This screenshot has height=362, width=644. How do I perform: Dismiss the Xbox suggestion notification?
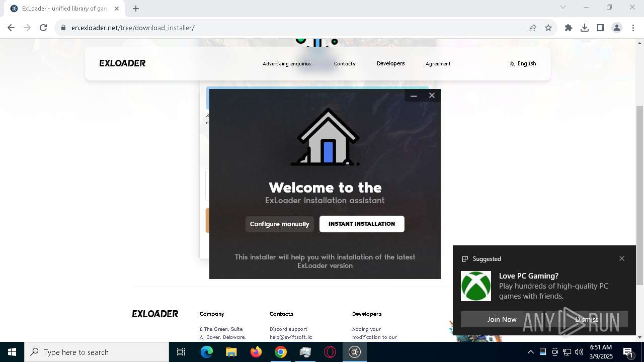(x=587, y=319)
